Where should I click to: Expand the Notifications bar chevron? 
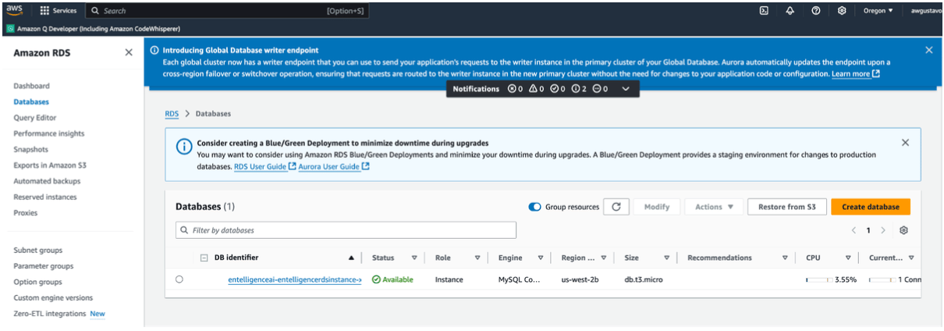626,89
